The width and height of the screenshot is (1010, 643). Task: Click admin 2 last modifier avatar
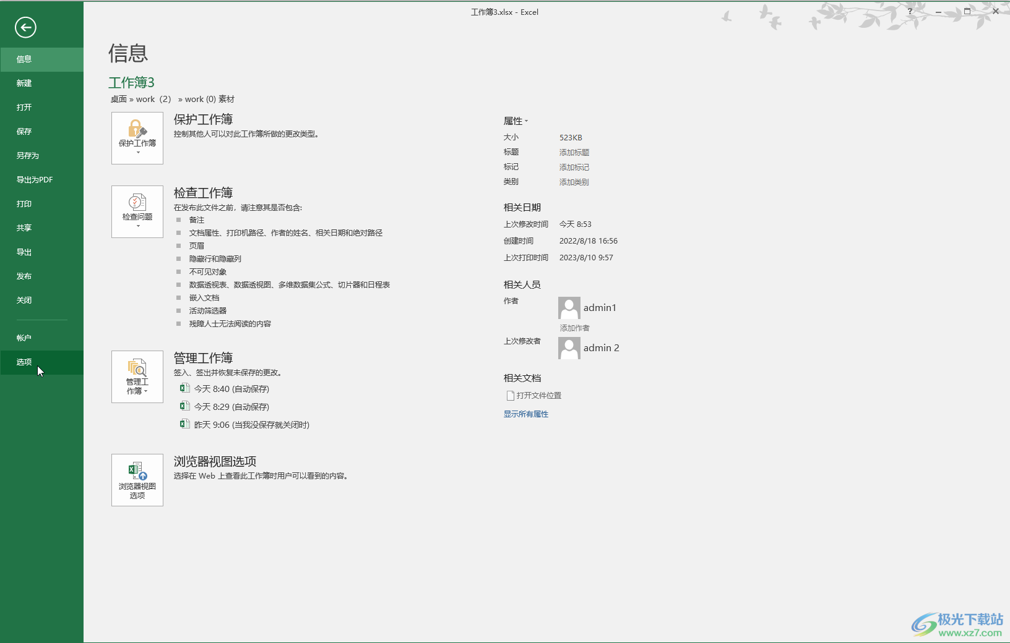pos(569,347)
